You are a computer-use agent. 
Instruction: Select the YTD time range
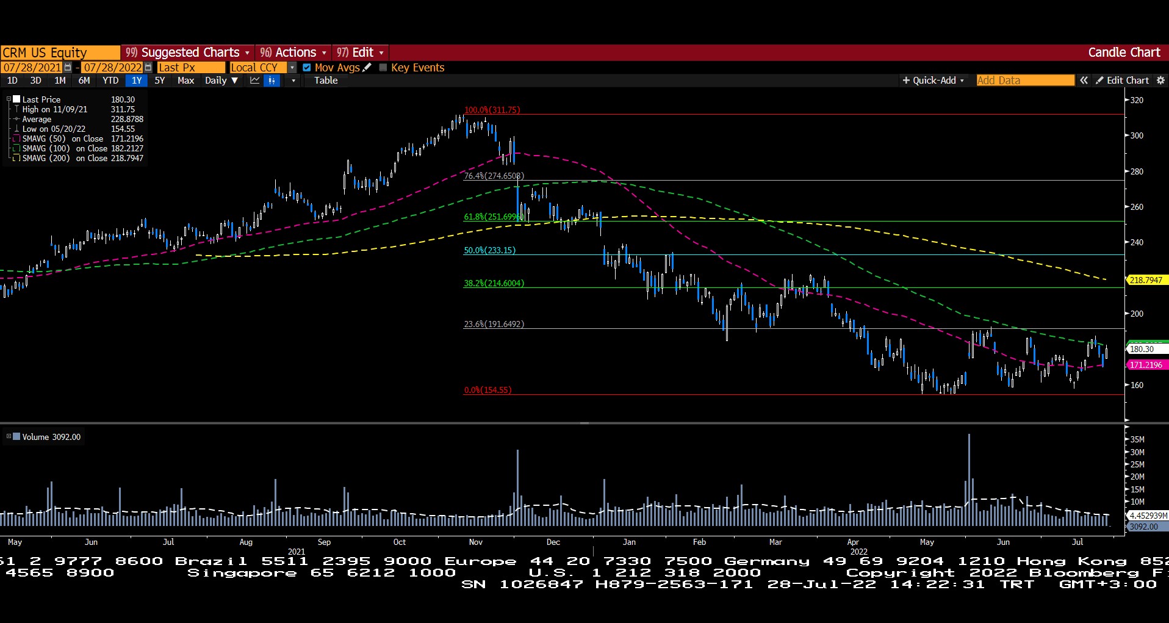click(x=110, y=81)
